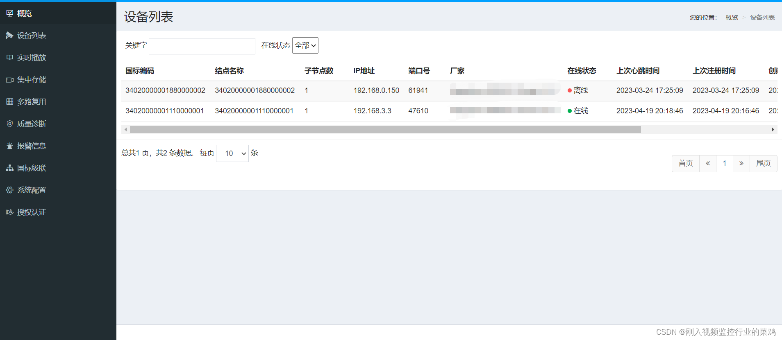This screenshot has height=340, width=782.
Task: Click the 集中存储 video icon
Action: (x=10, y=80)
